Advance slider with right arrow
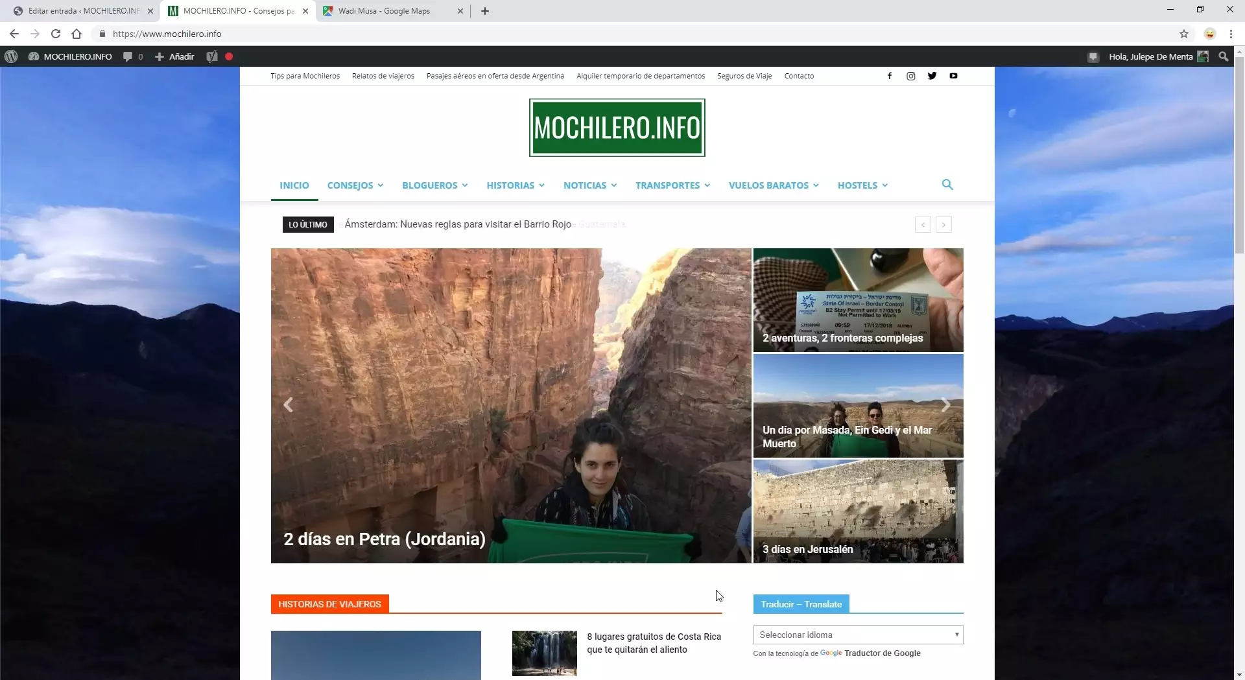 coord(945,405)
